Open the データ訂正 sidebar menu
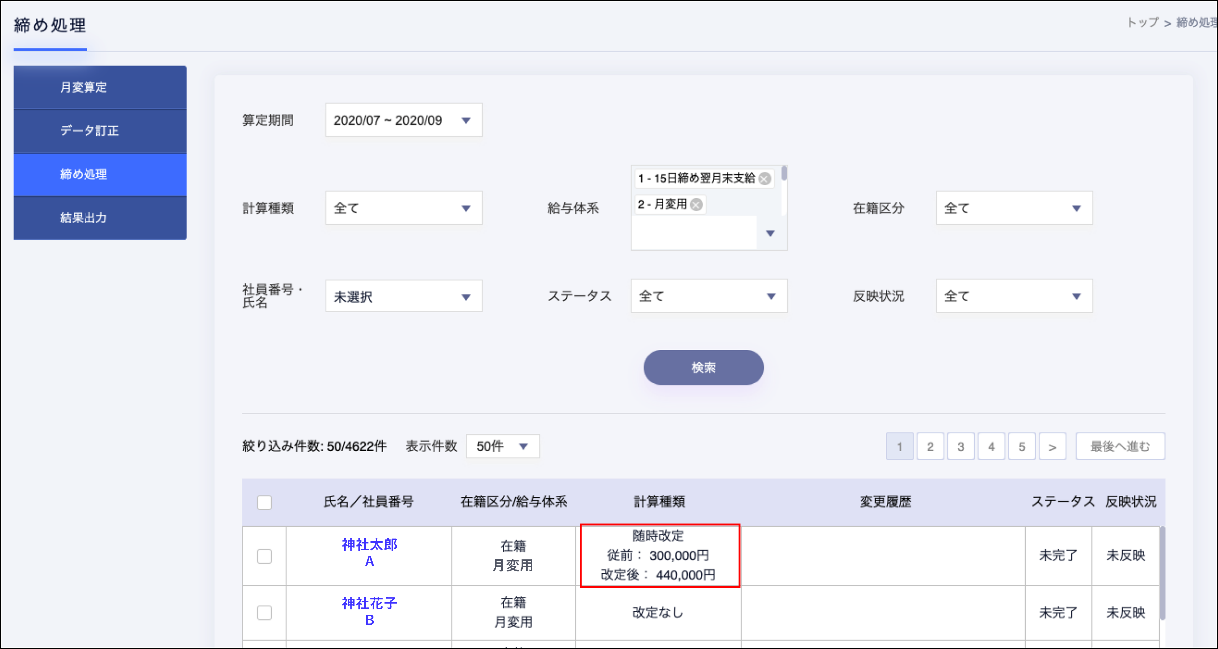Screen dimensions: 1218x649 (100, 131)
